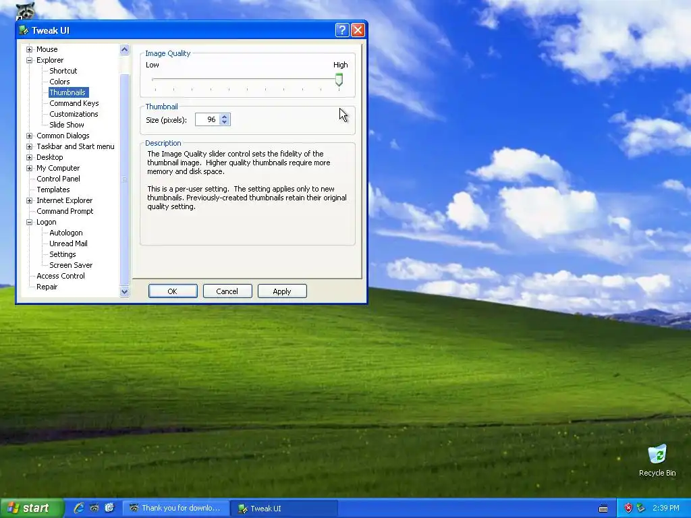Expand the My Computer node

(30, 168)
